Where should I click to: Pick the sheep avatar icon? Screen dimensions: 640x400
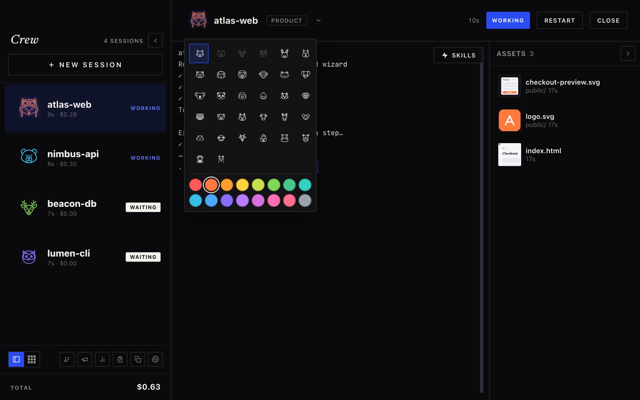coord(221,138)
